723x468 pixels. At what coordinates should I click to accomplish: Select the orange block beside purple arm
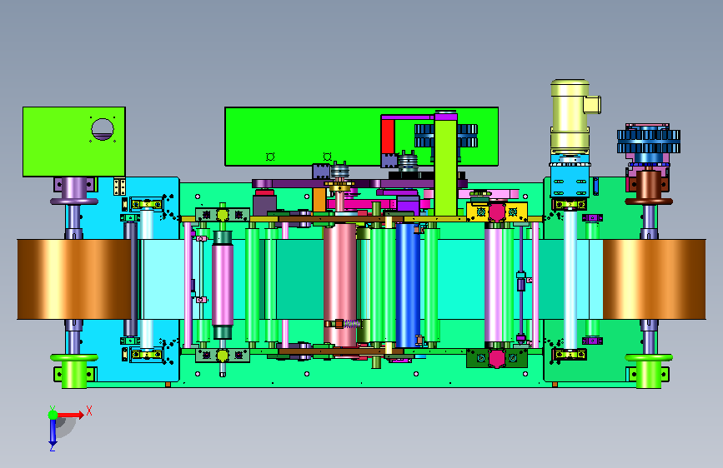319,201
